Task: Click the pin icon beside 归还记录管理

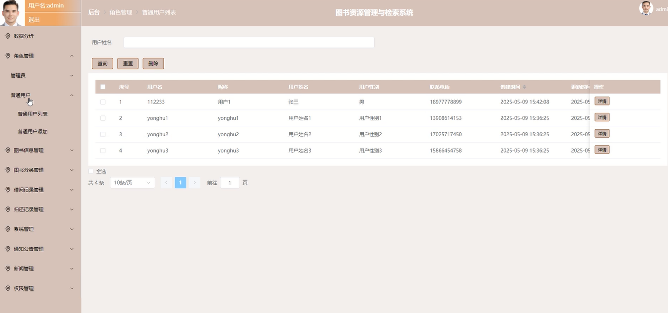Action: tap(8, 209)
